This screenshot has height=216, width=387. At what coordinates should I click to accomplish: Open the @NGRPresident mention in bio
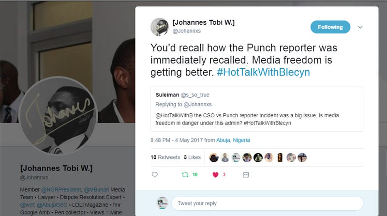[61, 189]
